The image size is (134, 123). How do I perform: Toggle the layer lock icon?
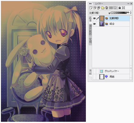point(120,8)
